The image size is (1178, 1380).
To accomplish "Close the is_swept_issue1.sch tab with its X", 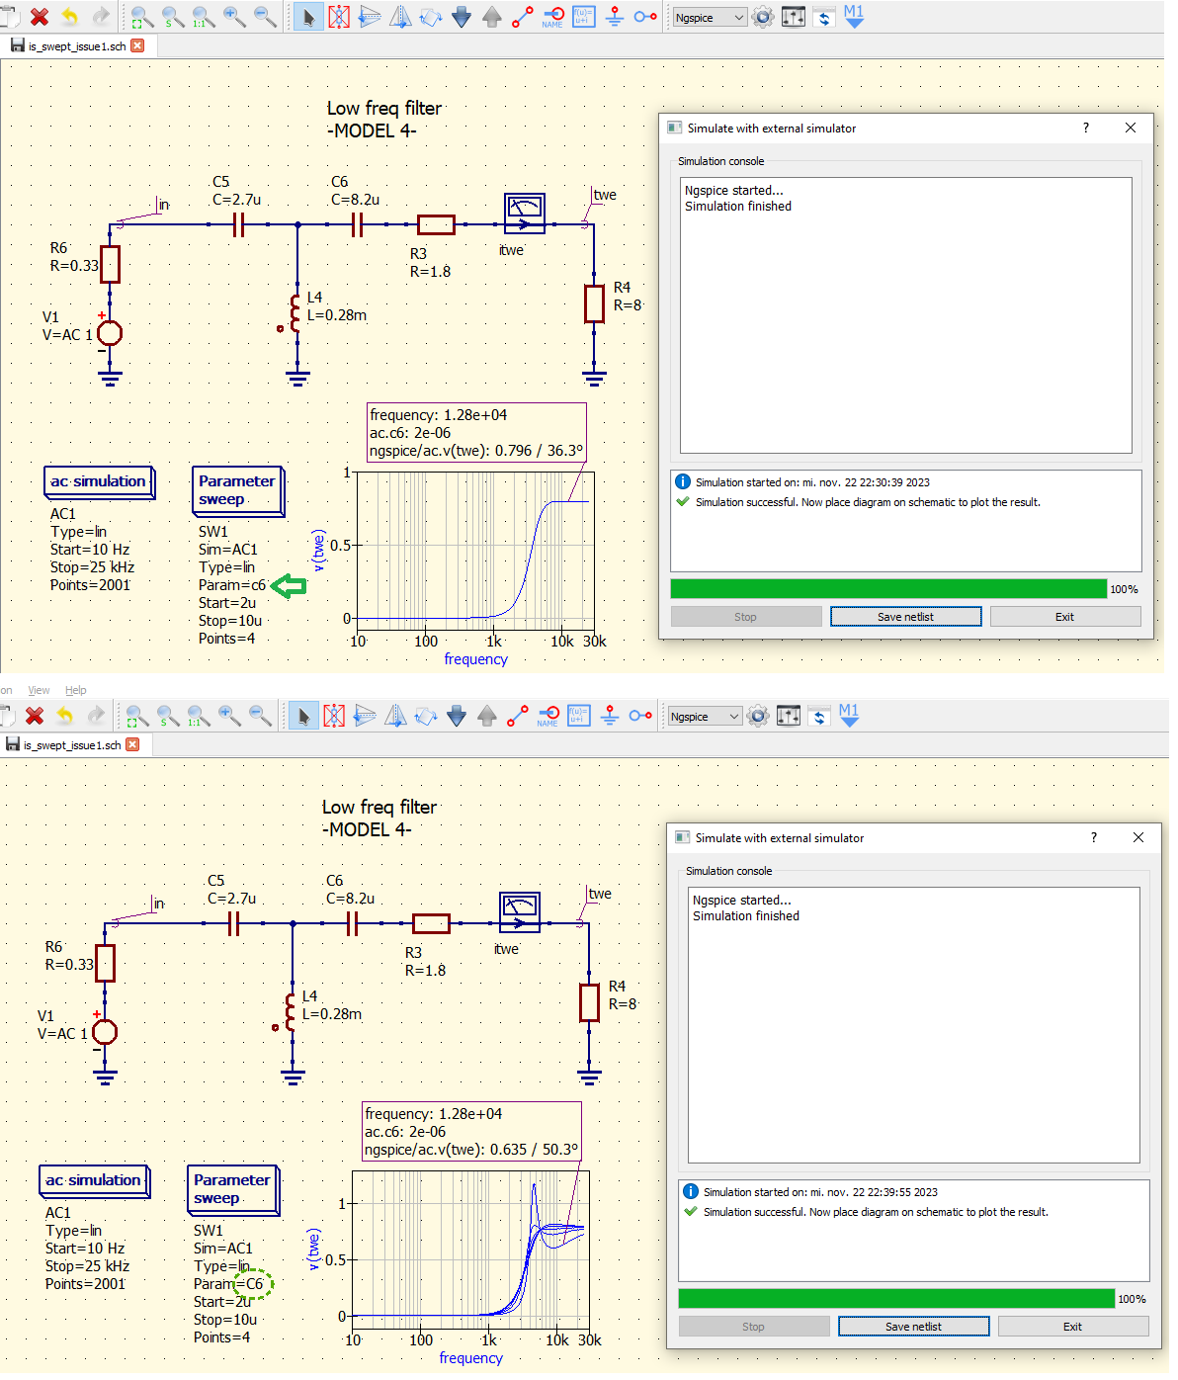I will pos(136,44).
